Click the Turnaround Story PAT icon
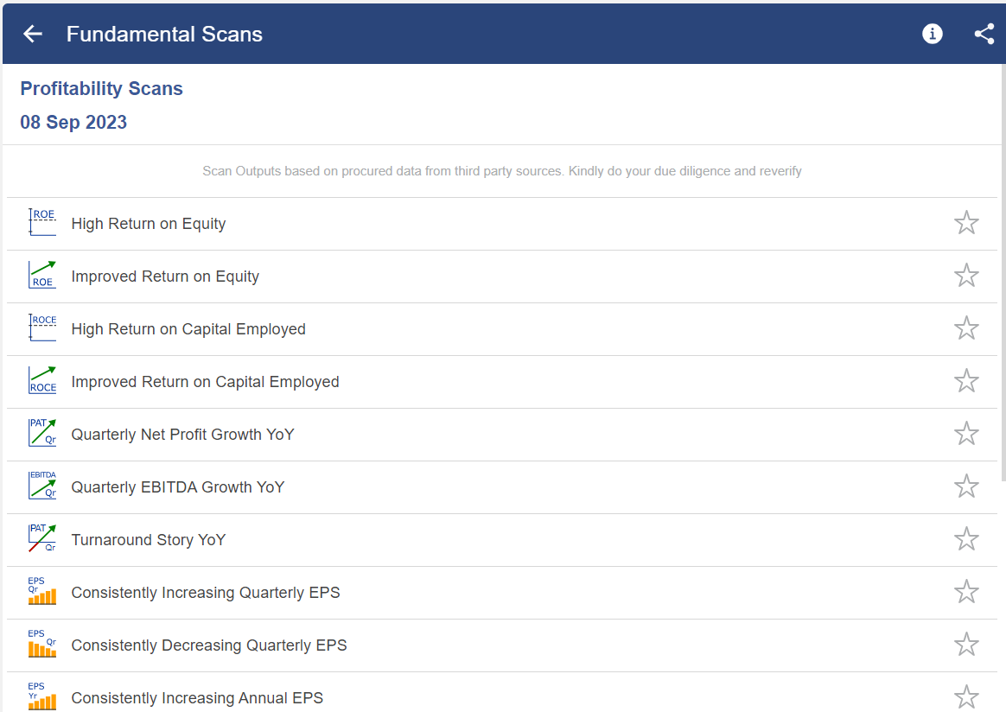 tap(42, 538)
